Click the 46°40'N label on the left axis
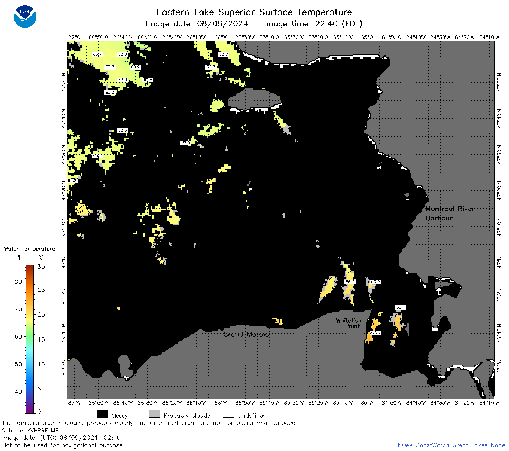 (64, 333)
